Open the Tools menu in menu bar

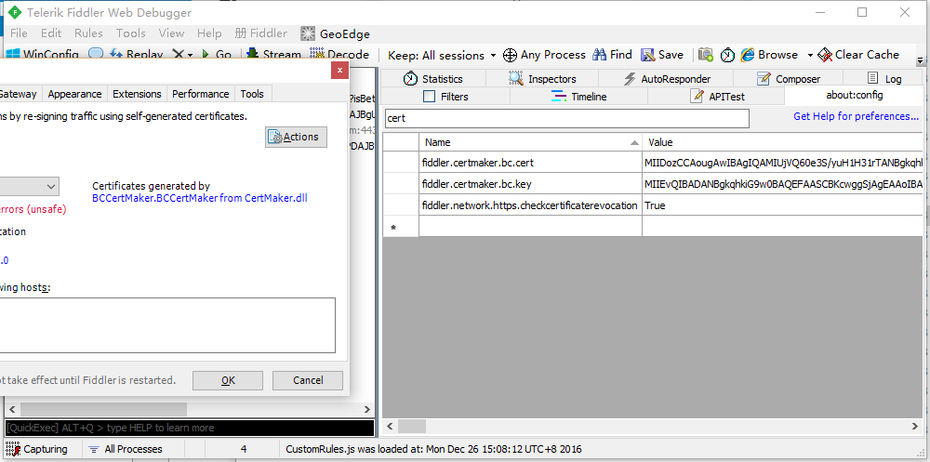coord(130,33)
